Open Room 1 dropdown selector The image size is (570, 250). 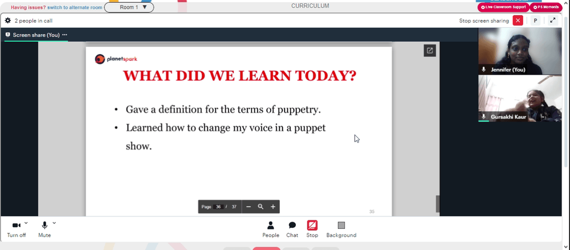[129, 7]
